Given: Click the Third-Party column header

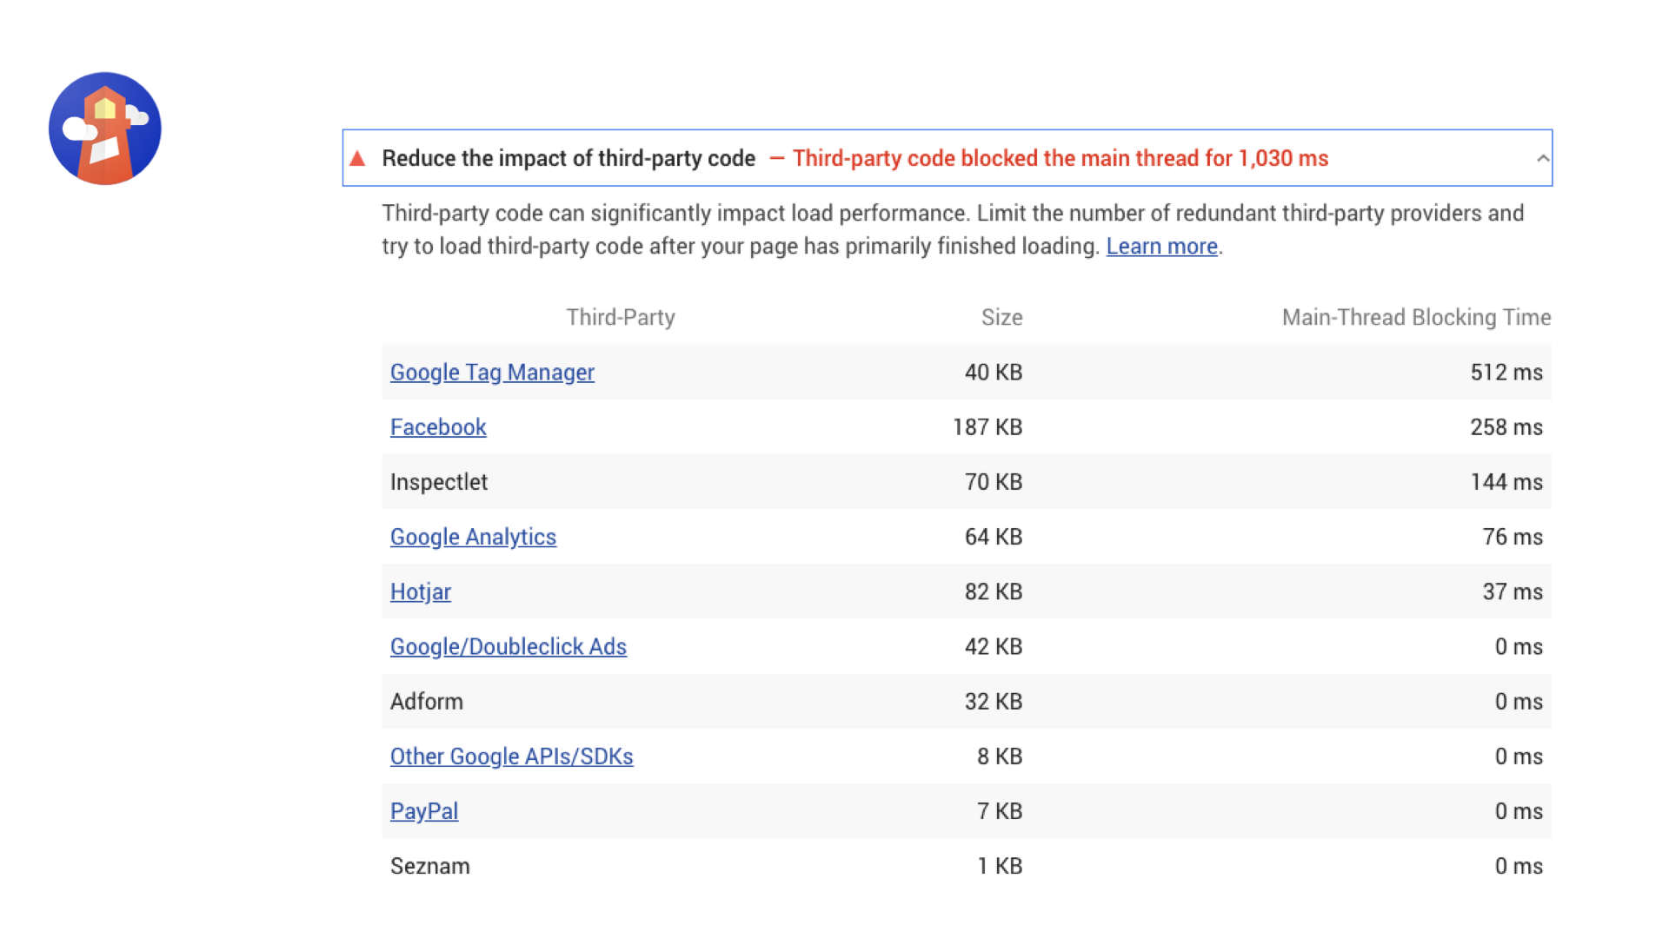Looking at the screenshot, I should [x=621, y=318].
